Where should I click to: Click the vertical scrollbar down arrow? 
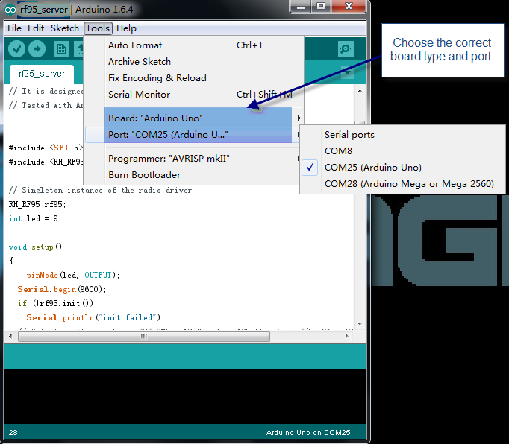(x=360, y=324)
